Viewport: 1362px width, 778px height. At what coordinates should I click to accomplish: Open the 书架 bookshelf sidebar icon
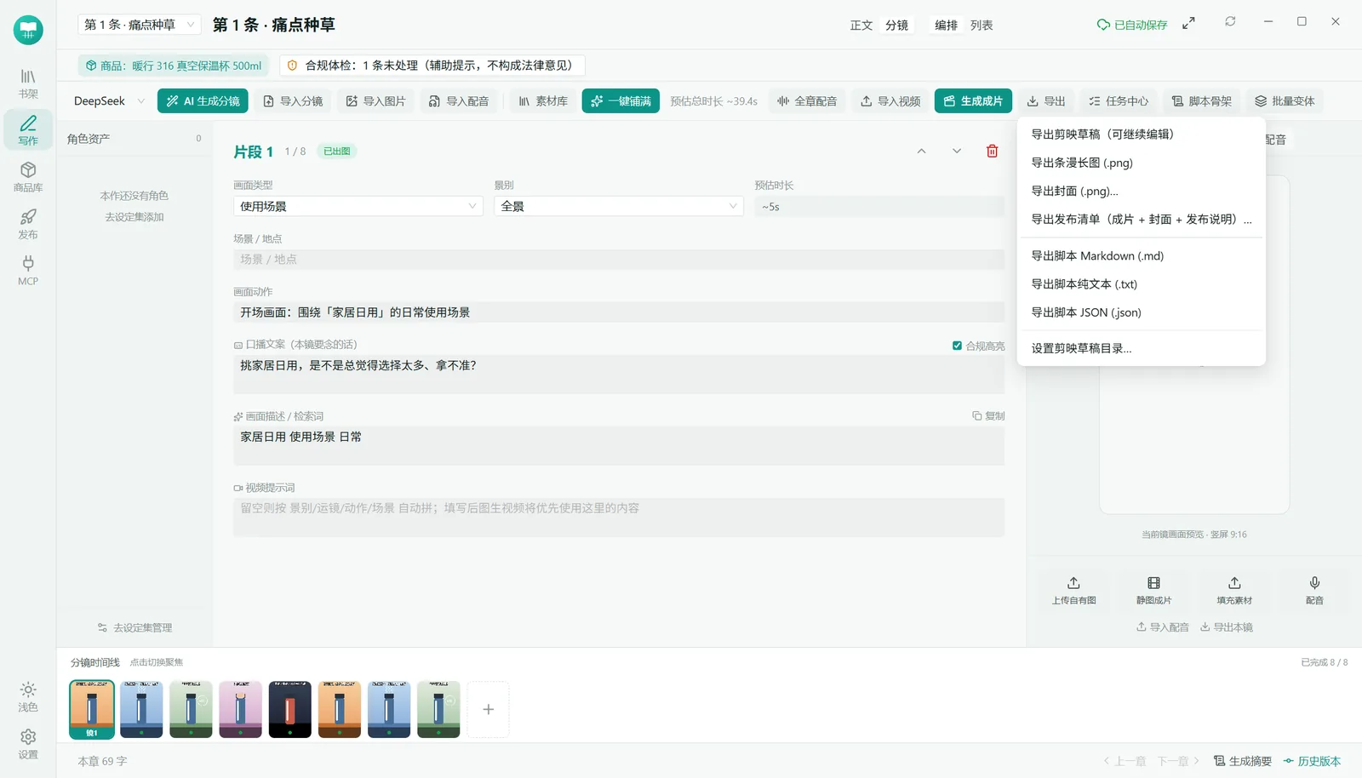coord(28,83)
